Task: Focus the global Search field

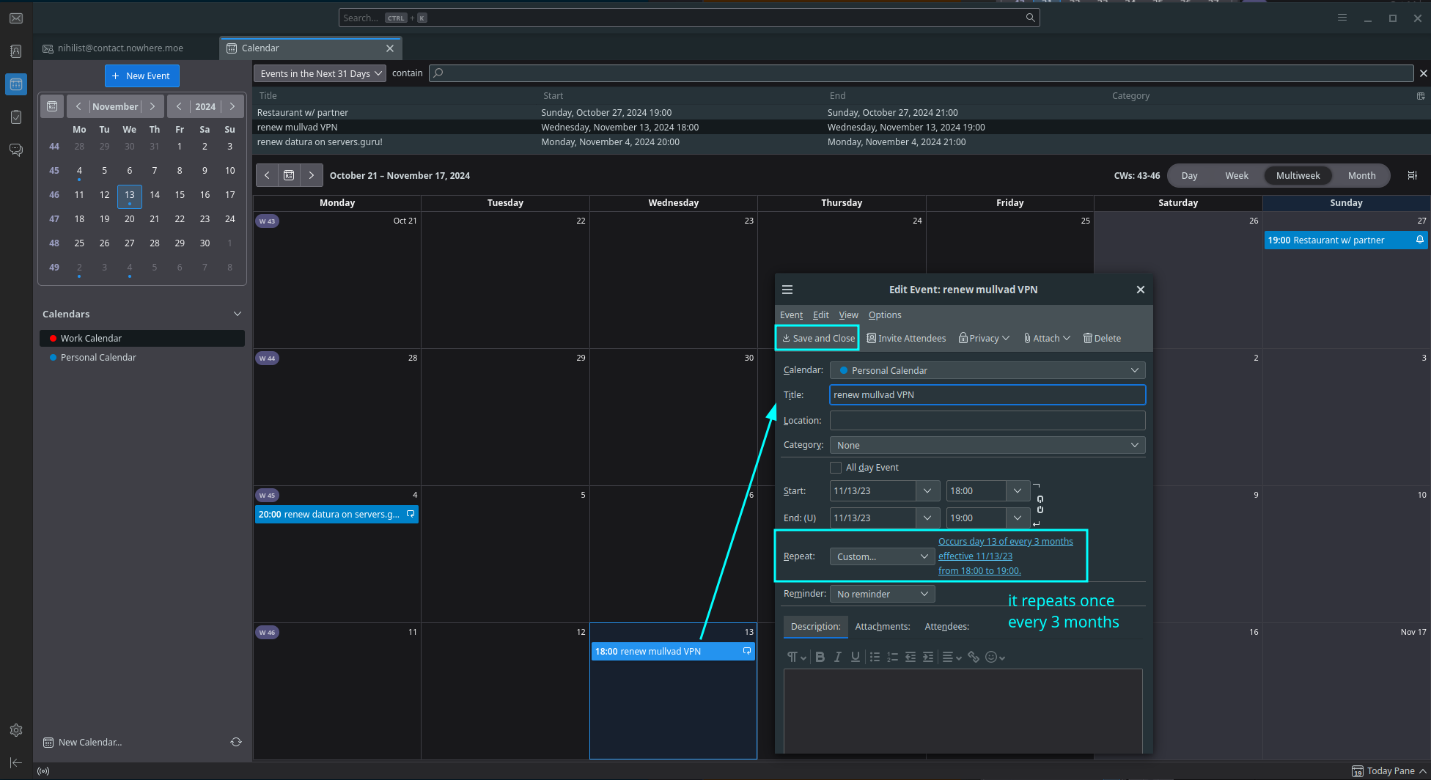Action: click(689, 18)
